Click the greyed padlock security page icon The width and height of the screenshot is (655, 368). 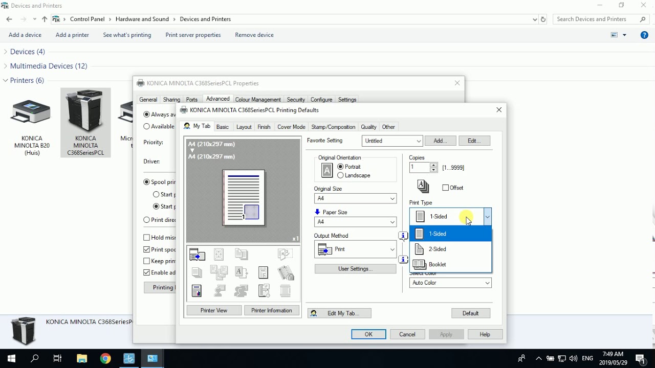pyautogui.click(x=286, y=273)
